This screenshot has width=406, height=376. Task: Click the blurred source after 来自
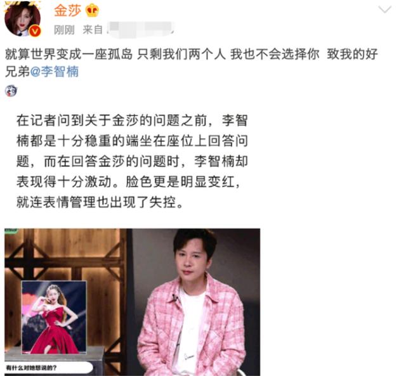[140, 30]
